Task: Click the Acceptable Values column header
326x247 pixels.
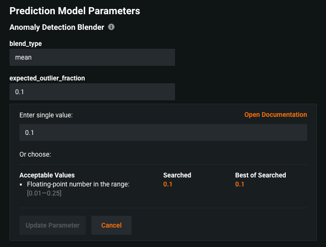Action: coord(47,175)
